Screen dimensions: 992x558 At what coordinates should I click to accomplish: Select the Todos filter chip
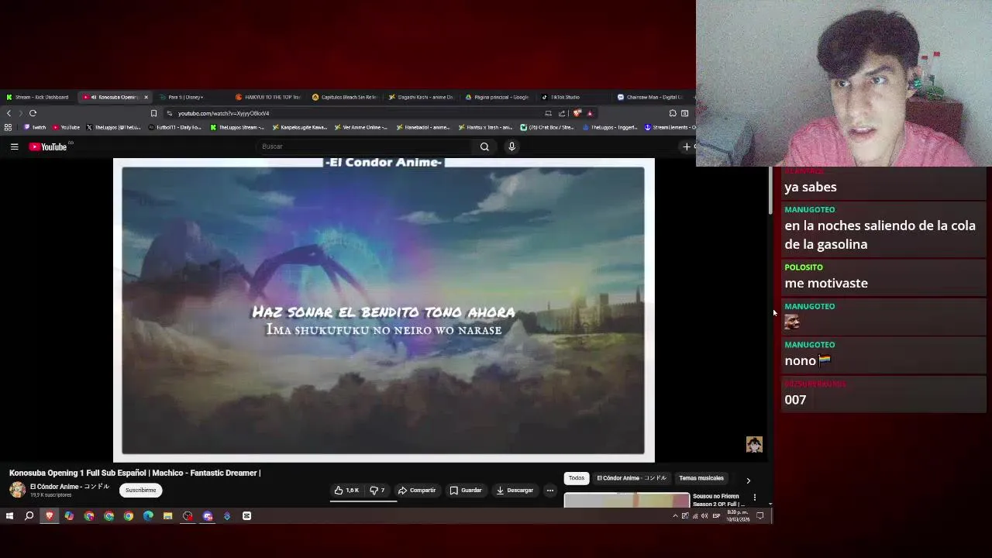pyautogui.click(x=576, y=478)
